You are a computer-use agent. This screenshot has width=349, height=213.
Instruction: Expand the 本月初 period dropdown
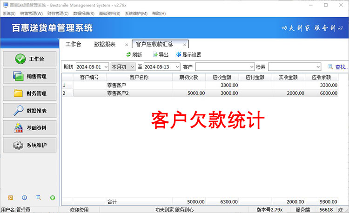tap(133, 67)
